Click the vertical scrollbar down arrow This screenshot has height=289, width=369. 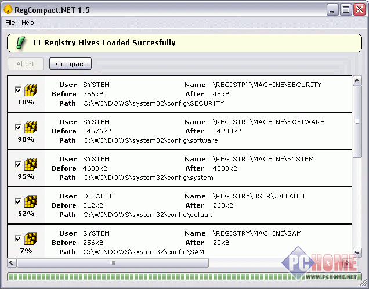357,253
